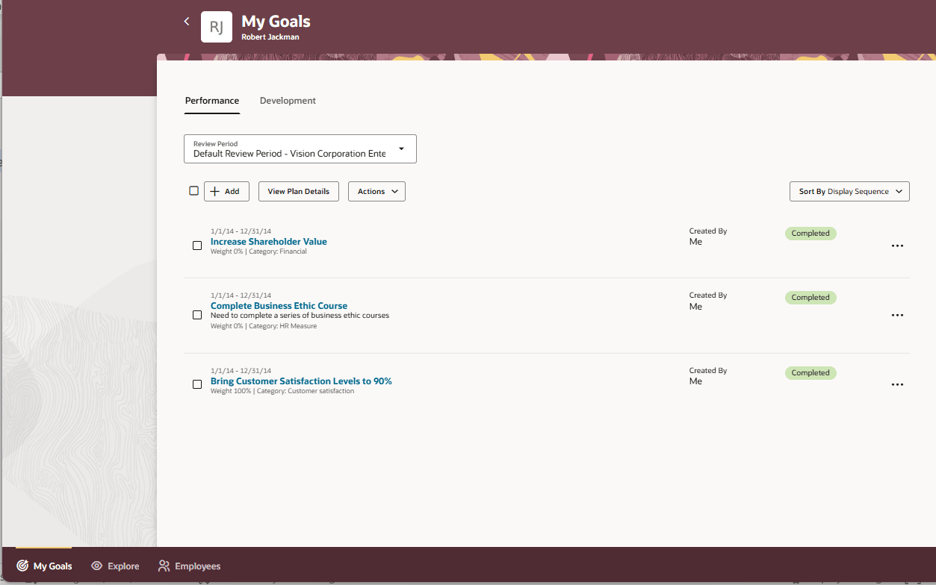Open the RJ avatar of Robert Jackman
Image resolution: width=936 pixels, height=585 pixels.
click(x=216, y=26)
